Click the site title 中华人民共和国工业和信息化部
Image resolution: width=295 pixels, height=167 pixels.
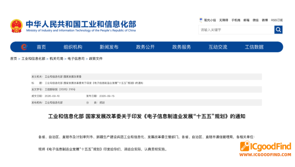click(x=81, y=24)
